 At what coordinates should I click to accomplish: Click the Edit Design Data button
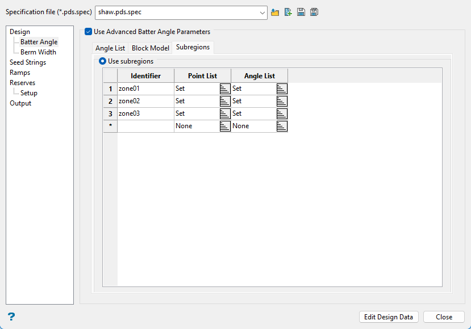point(389,317)
